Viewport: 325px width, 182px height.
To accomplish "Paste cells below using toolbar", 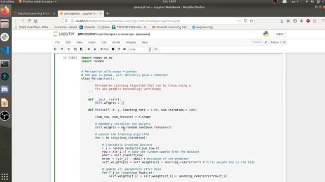I will point(81,49).
